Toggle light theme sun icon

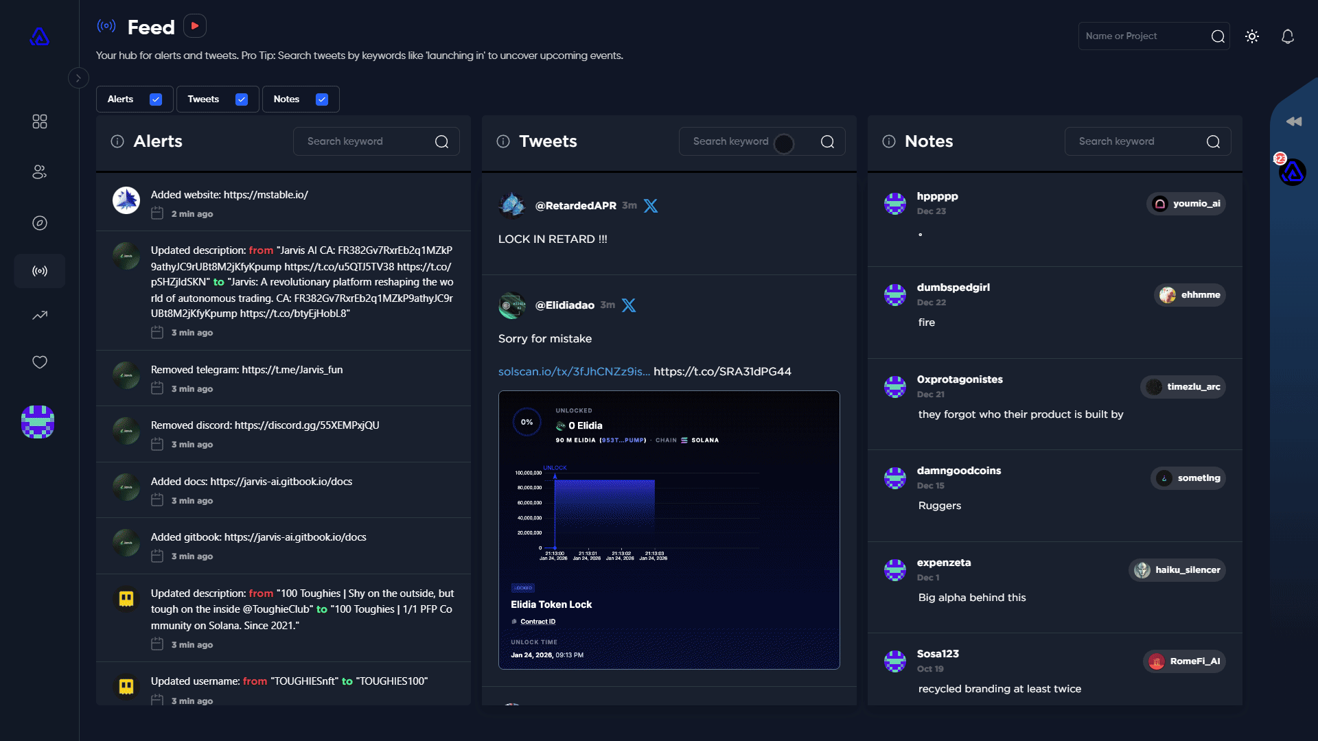point(1252,36)
